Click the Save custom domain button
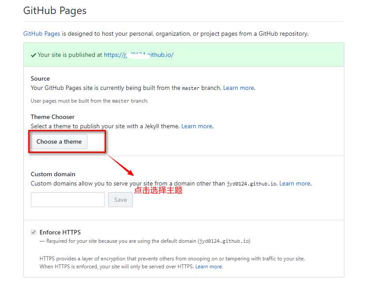Image resolution: width=392 pixels, height=282 pixels. click(121, 200)
